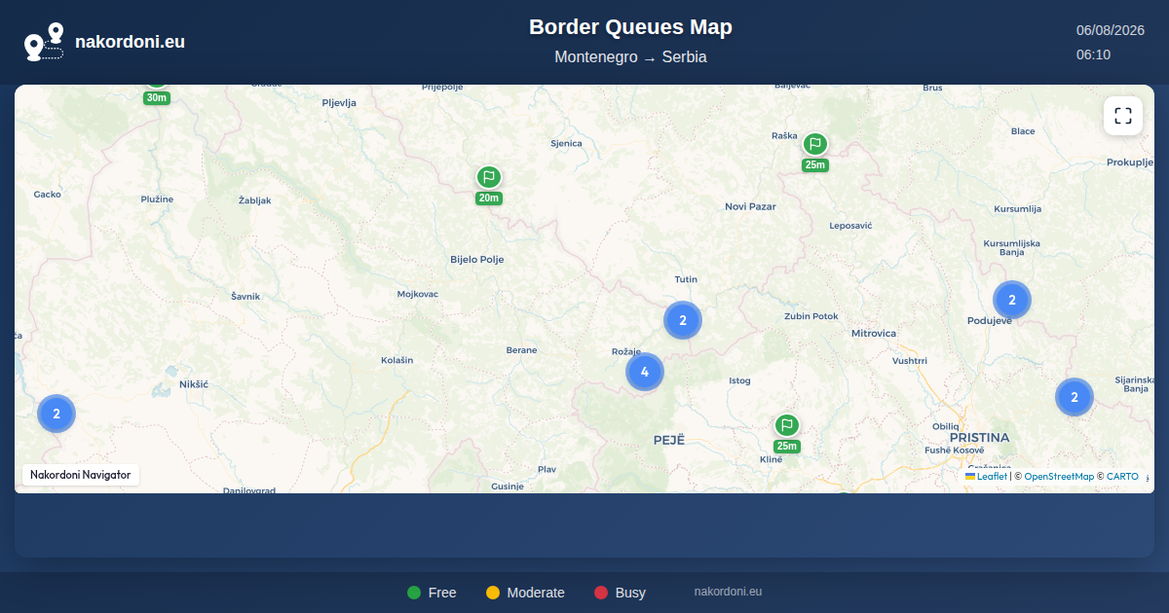Viewport: 1169px width, 613px height.
Task: Click the Busy legend label
Action: coord(630,593)
